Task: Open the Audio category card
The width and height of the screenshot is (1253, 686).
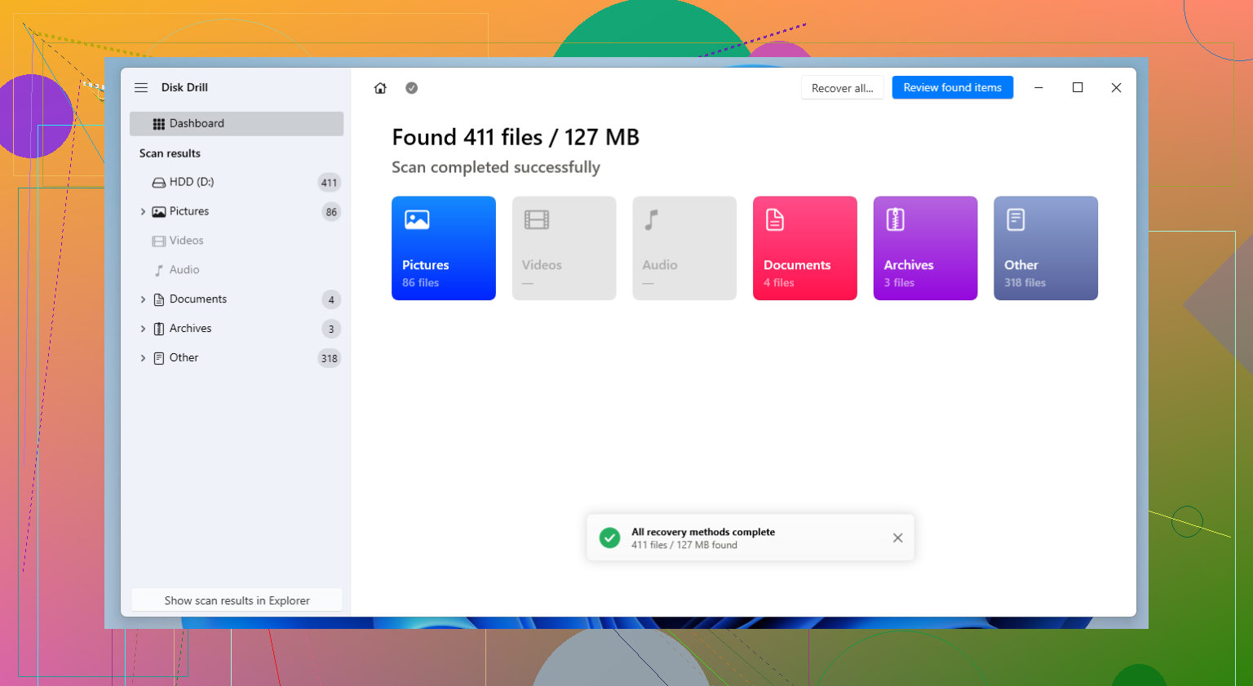Action: pos(684,248)
